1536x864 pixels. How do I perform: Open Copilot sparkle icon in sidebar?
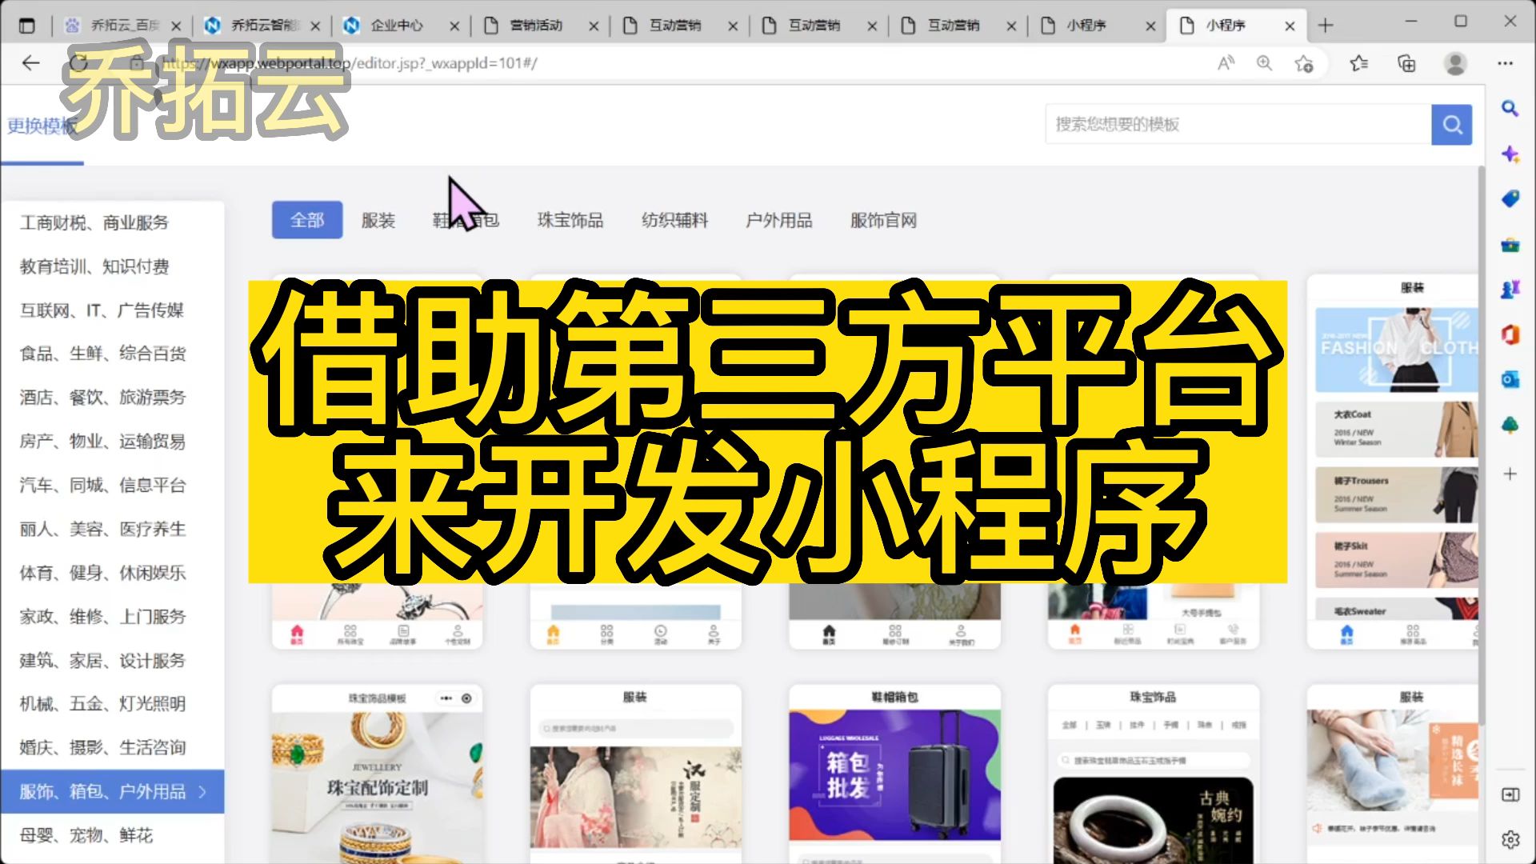click(x=1510, y=154)
